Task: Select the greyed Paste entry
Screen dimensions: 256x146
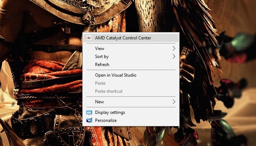Action: pos(131,83)
